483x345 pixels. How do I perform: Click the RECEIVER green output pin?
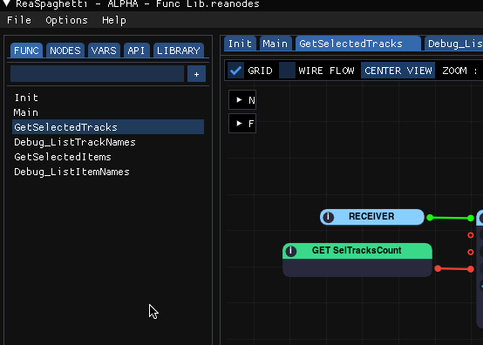(x=430, y=218)
